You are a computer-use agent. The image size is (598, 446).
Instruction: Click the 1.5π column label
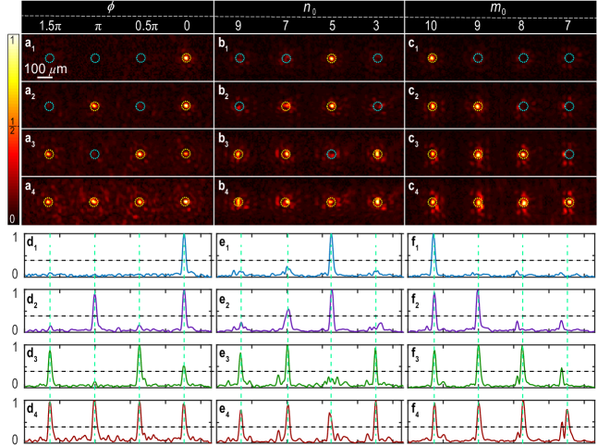click(50, 26)
